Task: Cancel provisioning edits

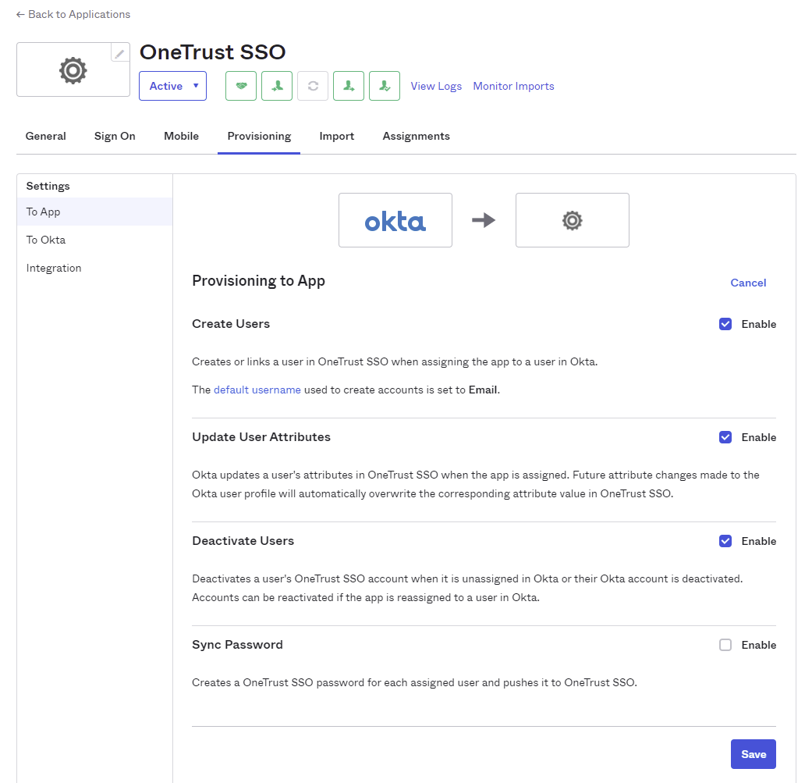Action: pos(748,283)
